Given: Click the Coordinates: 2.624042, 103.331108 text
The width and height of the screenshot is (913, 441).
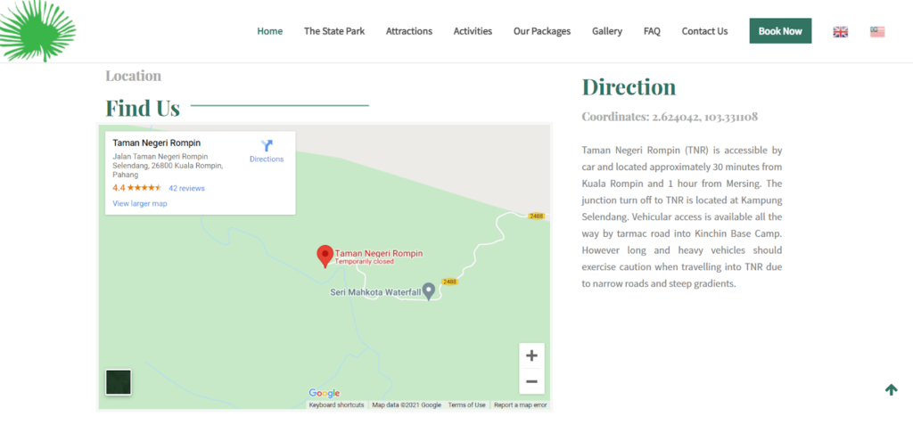Looking at the screenshot, I should click(670, 117).
